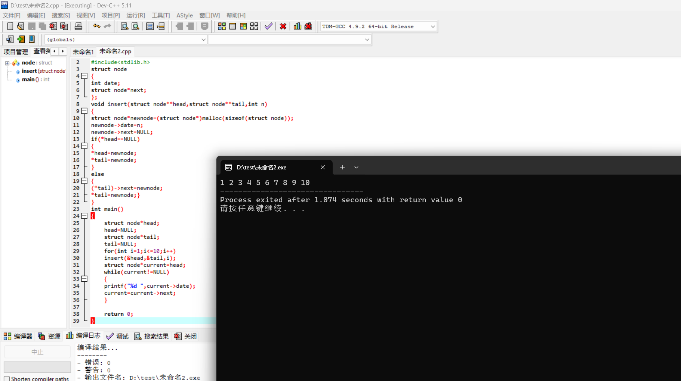
Task: Click the compile progress bar
Action: pos(37,367)
